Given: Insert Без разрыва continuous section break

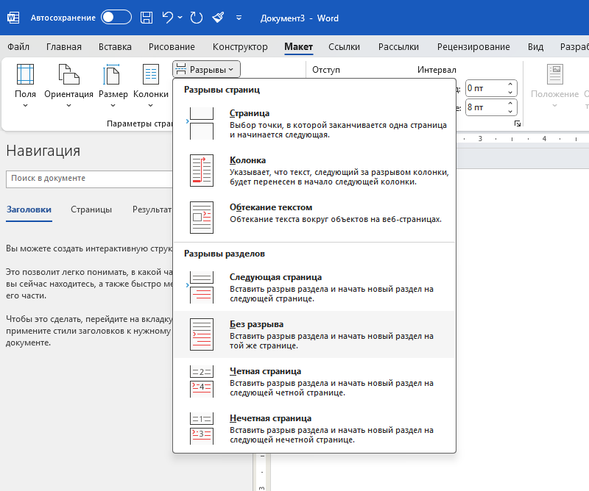Looking at the screenshot, I should [x=314, y=334].
